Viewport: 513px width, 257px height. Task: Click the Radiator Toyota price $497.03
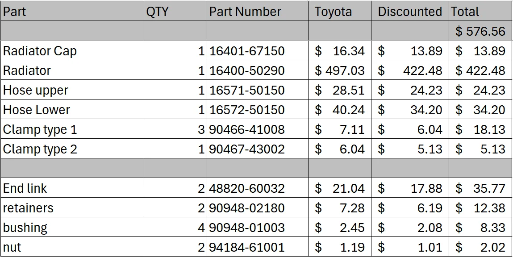(x=340, y=70)
